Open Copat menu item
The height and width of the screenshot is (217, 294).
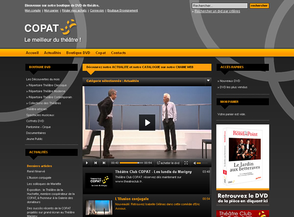point(100,53)
